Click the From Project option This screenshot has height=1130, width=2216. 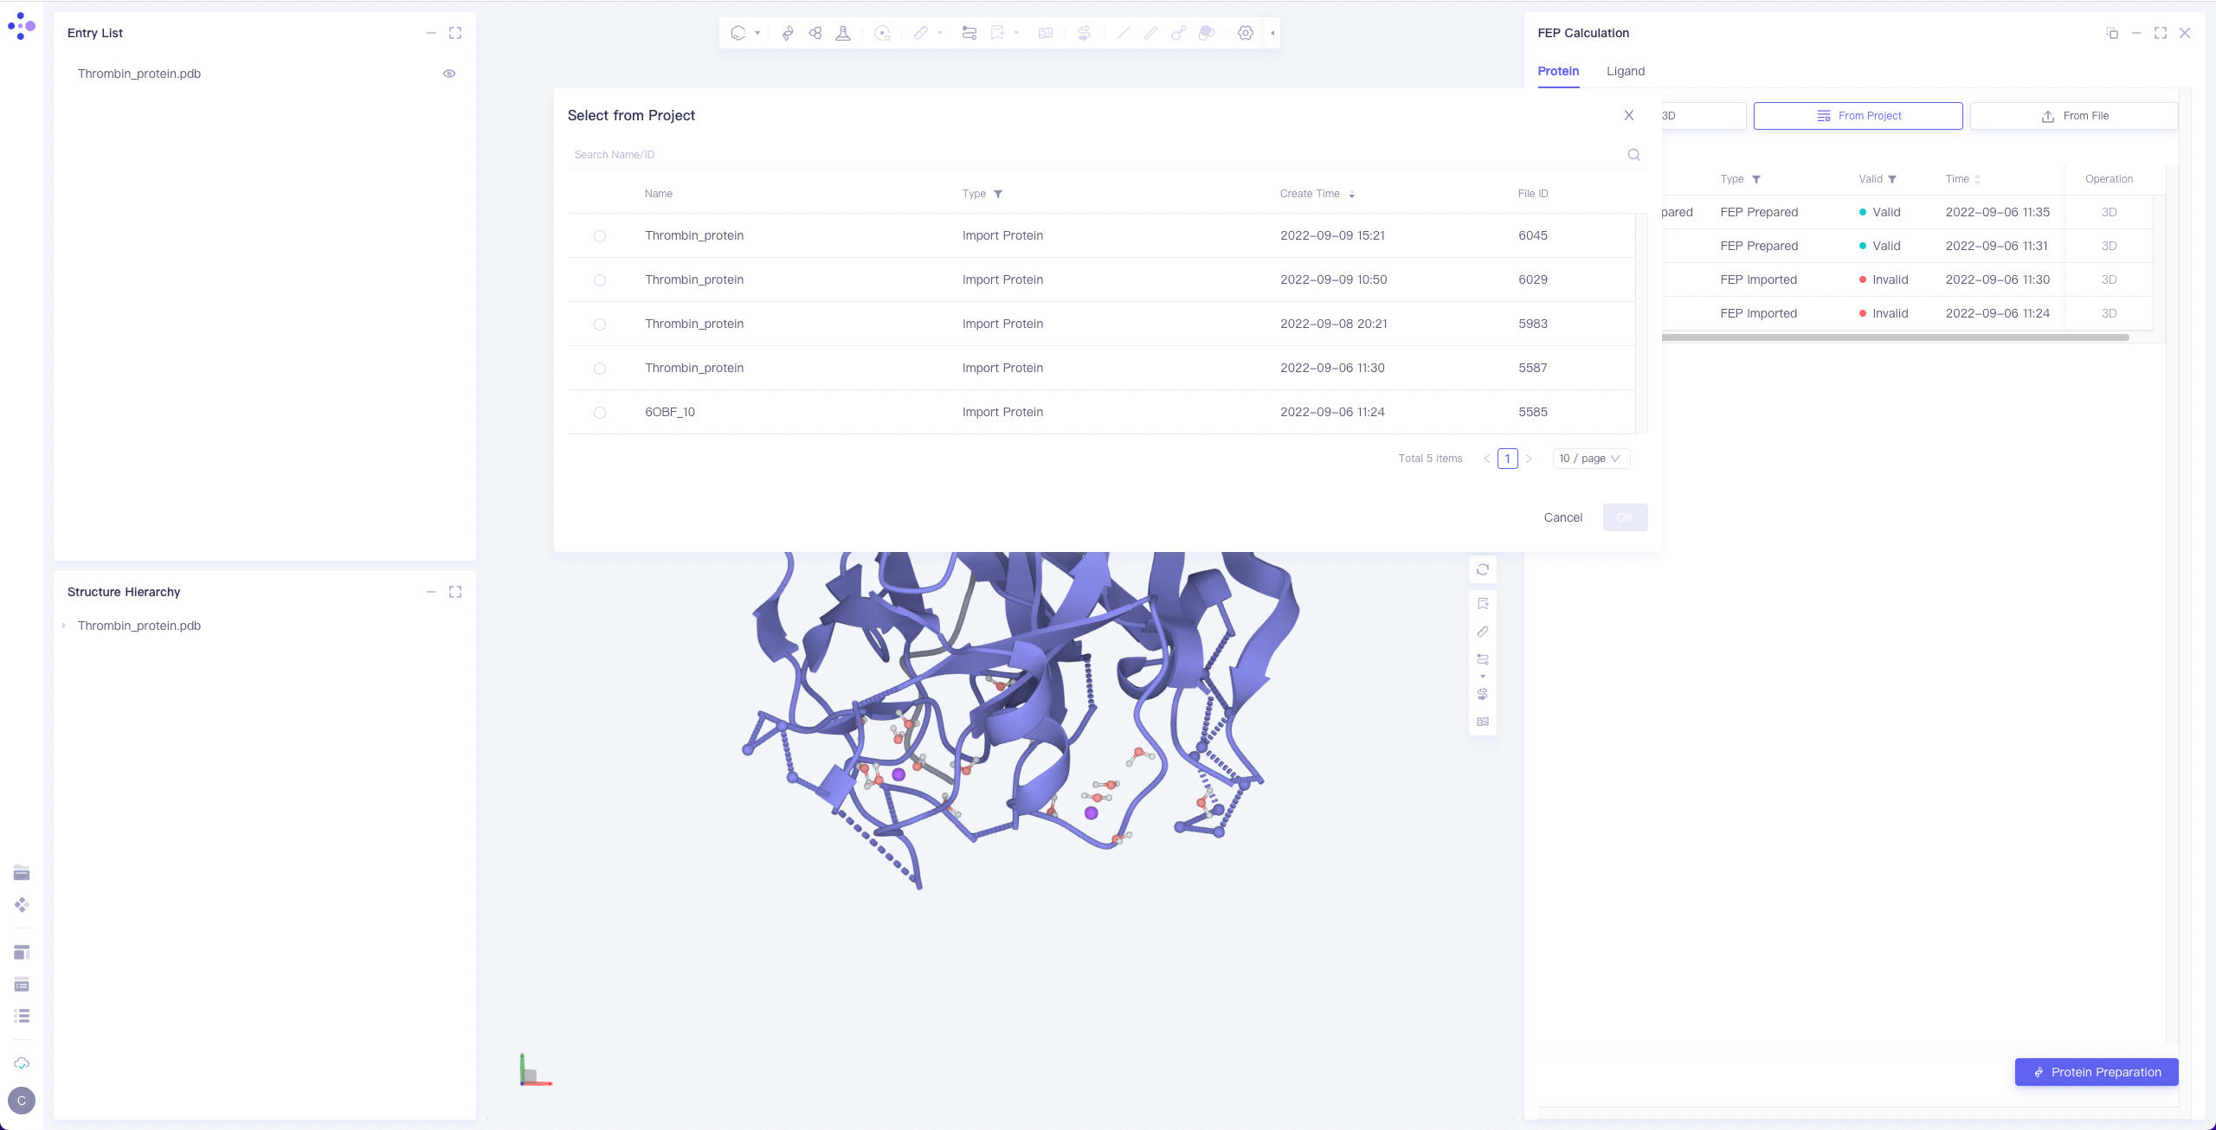point(1858,116)
